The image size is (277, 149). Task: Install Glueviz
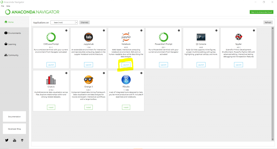pyautogui.click(x=51, y=107)
